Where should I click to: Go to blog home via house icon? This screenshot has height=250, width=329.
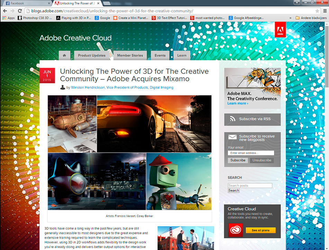[64, 55]
